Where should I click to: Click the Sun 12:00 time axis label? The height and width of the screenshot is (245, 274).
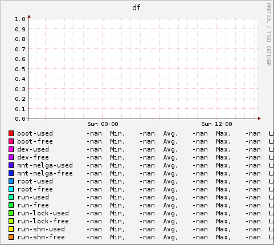[x=216, y=124]
